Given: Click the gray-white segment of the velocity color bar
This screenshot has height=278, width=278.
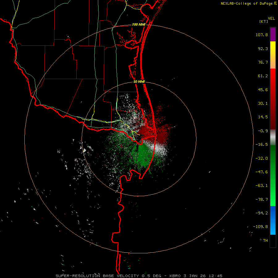Looking at the screenshot, I should [x=273, y=137].
